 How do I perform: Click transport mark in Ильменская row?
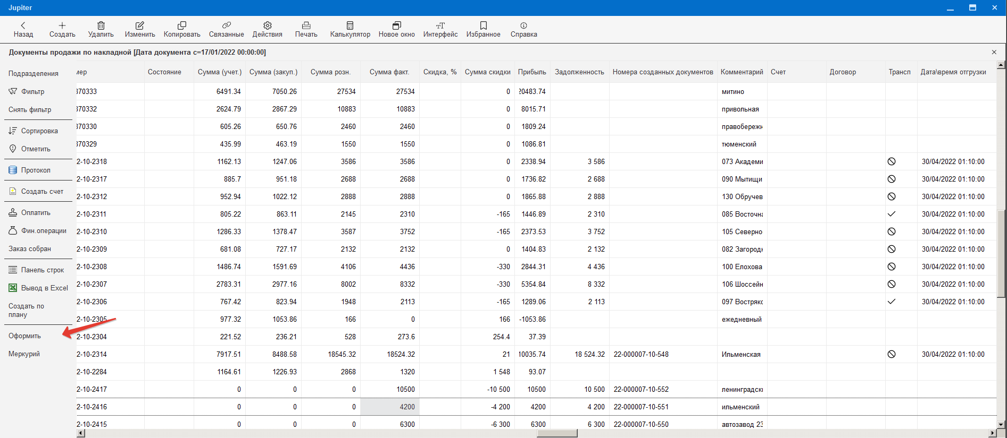tap(892, 354)
